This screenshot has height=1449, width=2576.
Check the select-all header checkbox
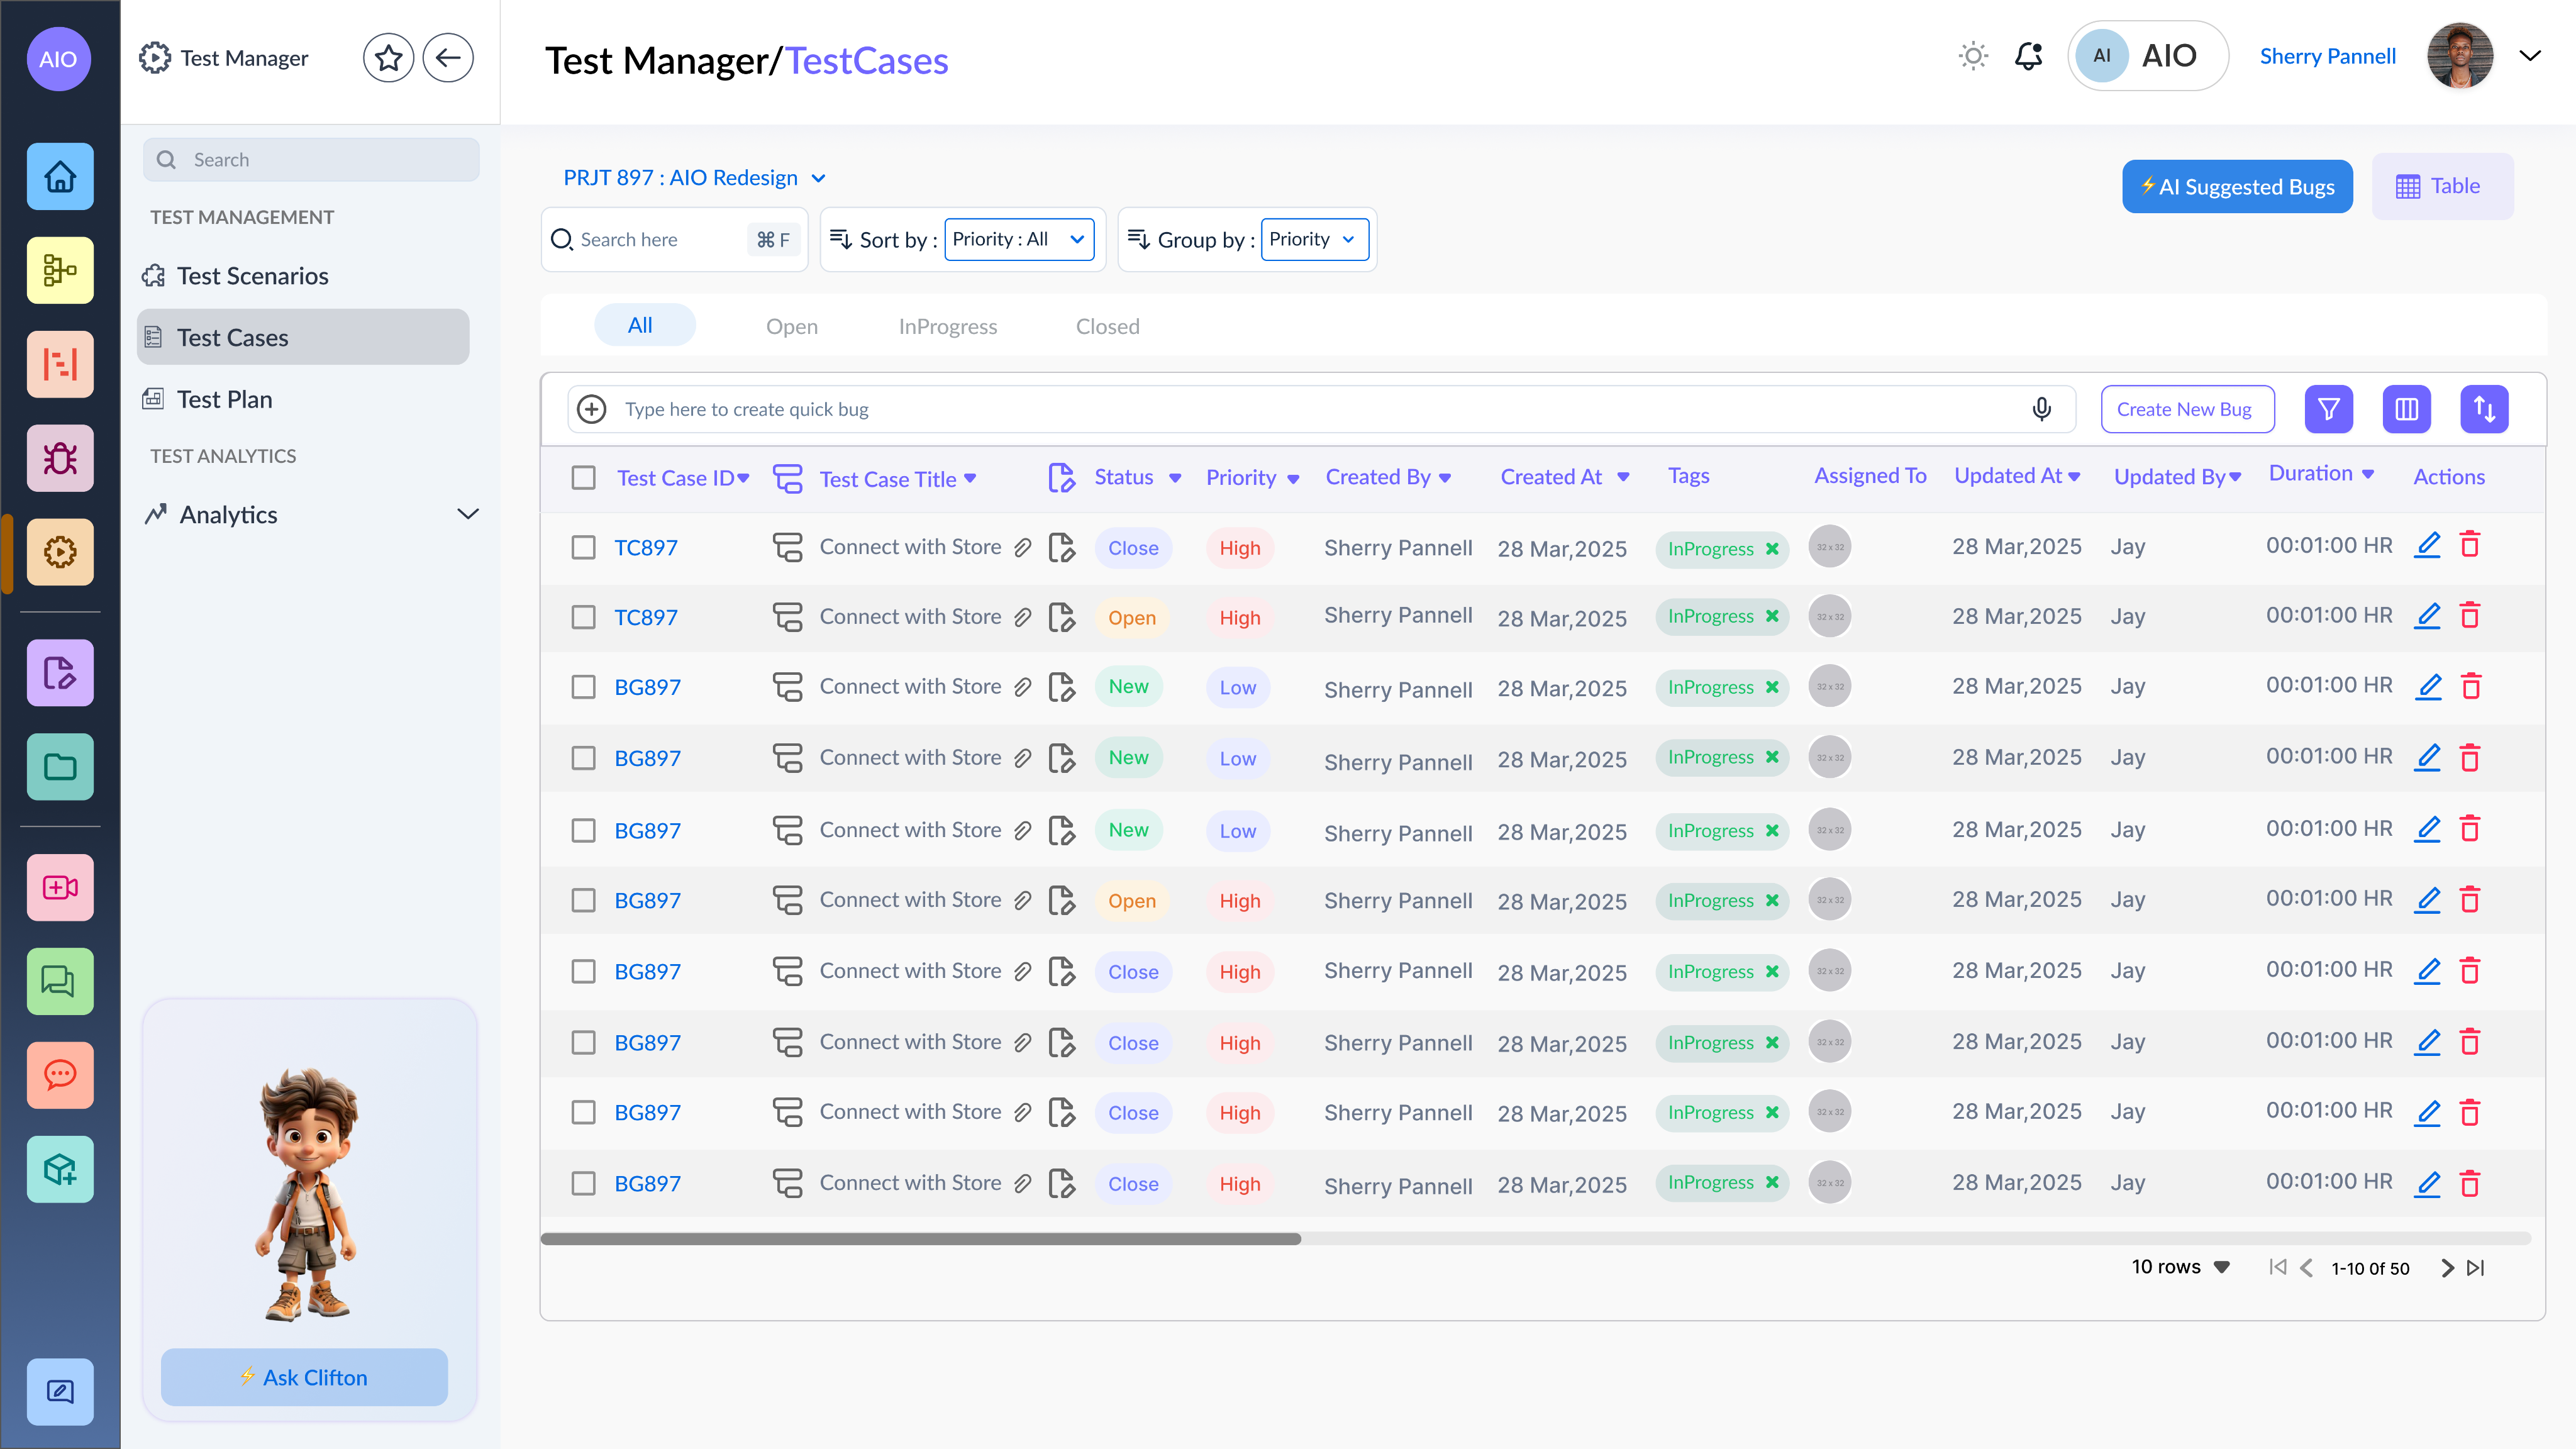pyautogui.click(x=583, y=478)
